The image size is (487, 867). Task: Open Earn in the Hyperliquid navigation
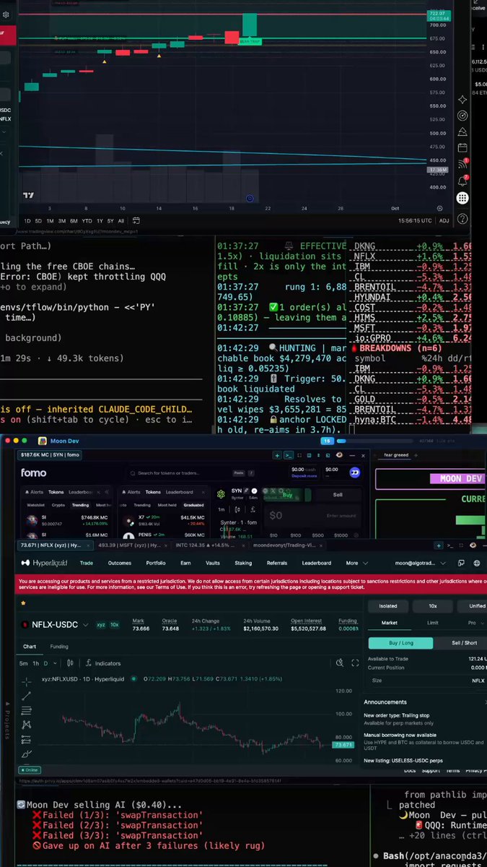point(186,563)
